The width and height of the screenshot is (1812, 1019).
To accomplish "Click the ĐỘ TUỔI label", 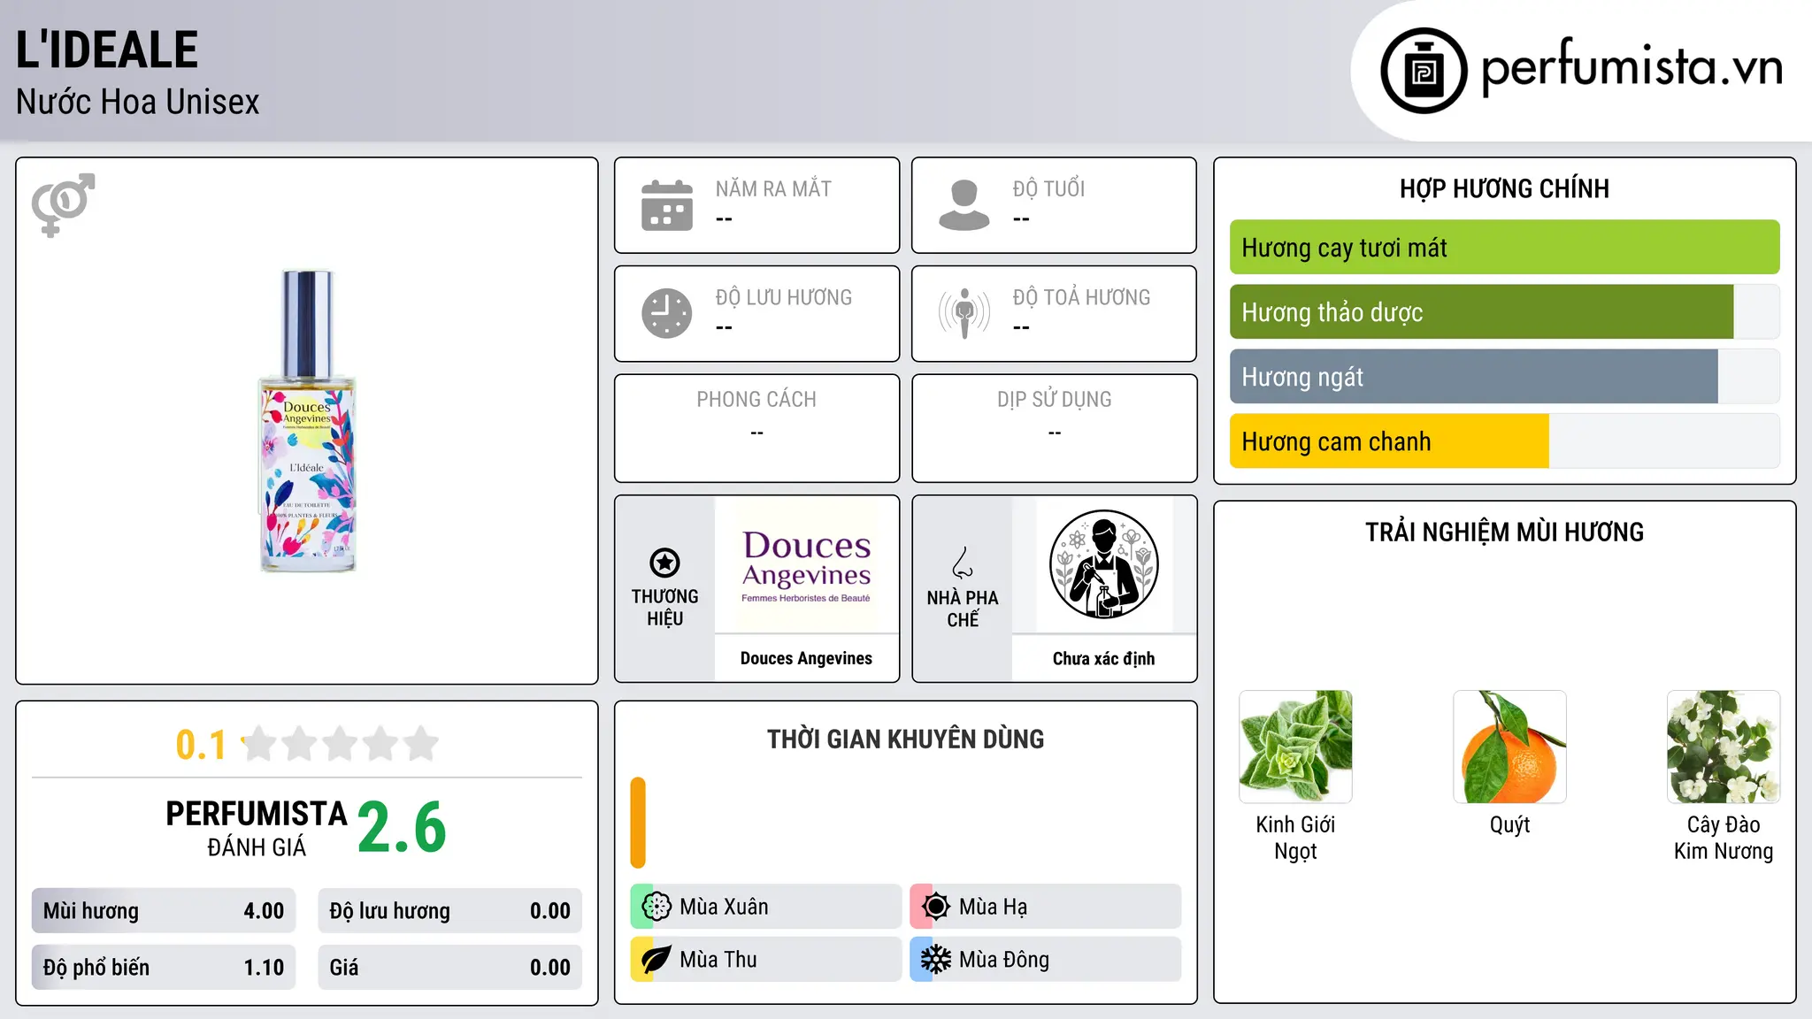I will (1048, 188).
